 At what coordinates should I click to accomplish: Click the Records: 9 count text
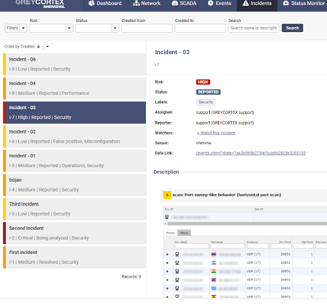click(x=131, y=277)
